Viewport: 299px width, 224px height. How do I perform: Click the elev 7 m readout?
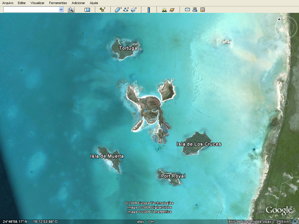pos(145,222)
